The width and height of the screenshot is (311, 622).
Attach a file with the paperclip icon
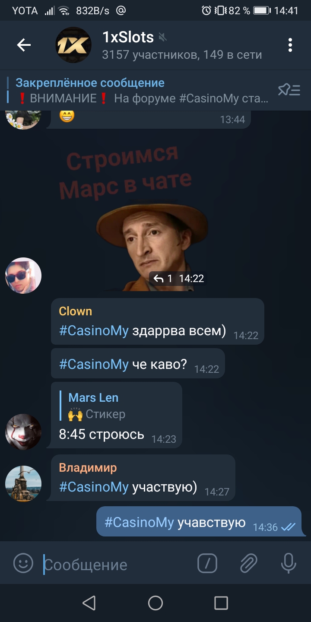[x=249, y=563]
